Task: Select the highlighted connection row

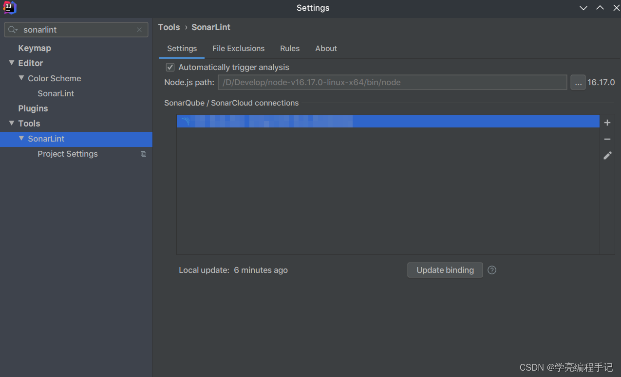Action: 341,121
